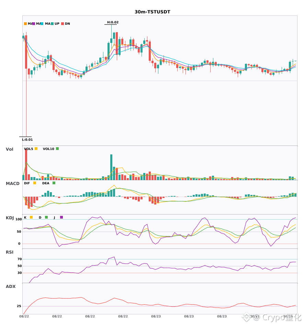Screen dimensions: 304x326
Task: Click the RSI axis value 50
Action: (20, 266)
